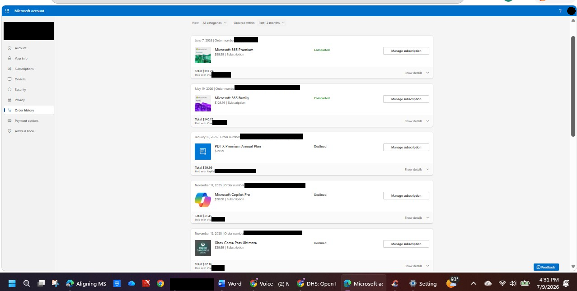Open the app launcher grid icon
577x291 pixels.
coord(7,11)
